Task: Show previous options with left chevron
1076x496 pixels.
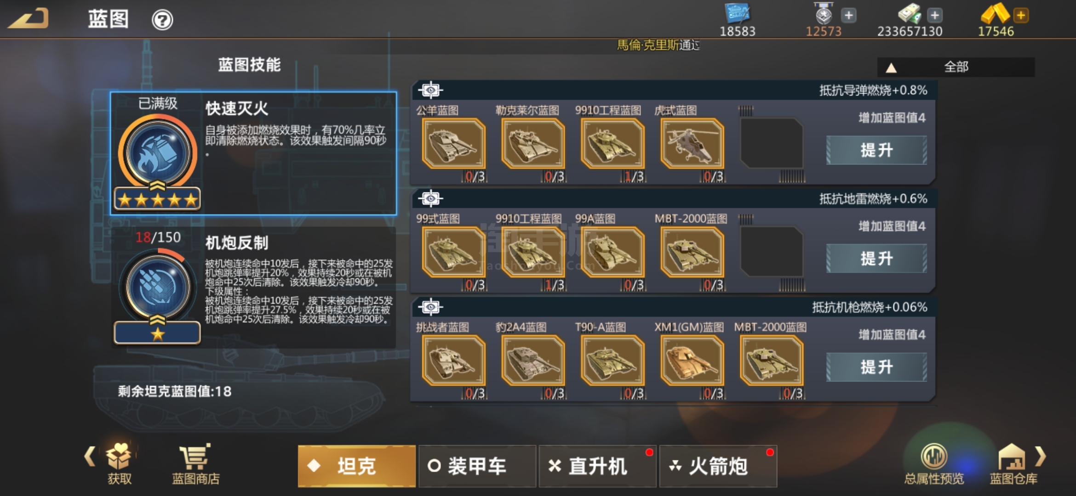Action: pyautogui.click(x=90, y=456)
